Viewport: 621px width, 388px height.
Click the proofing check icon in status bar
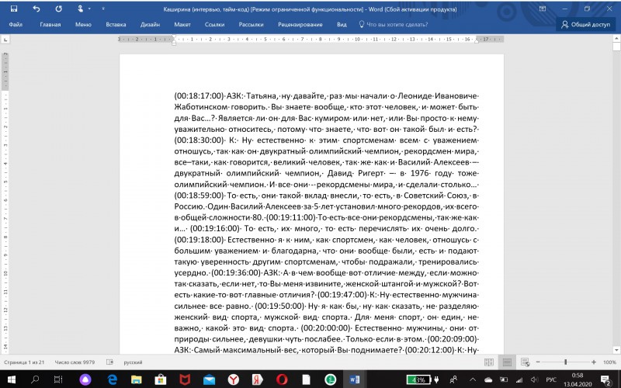[x=110, y=362]
